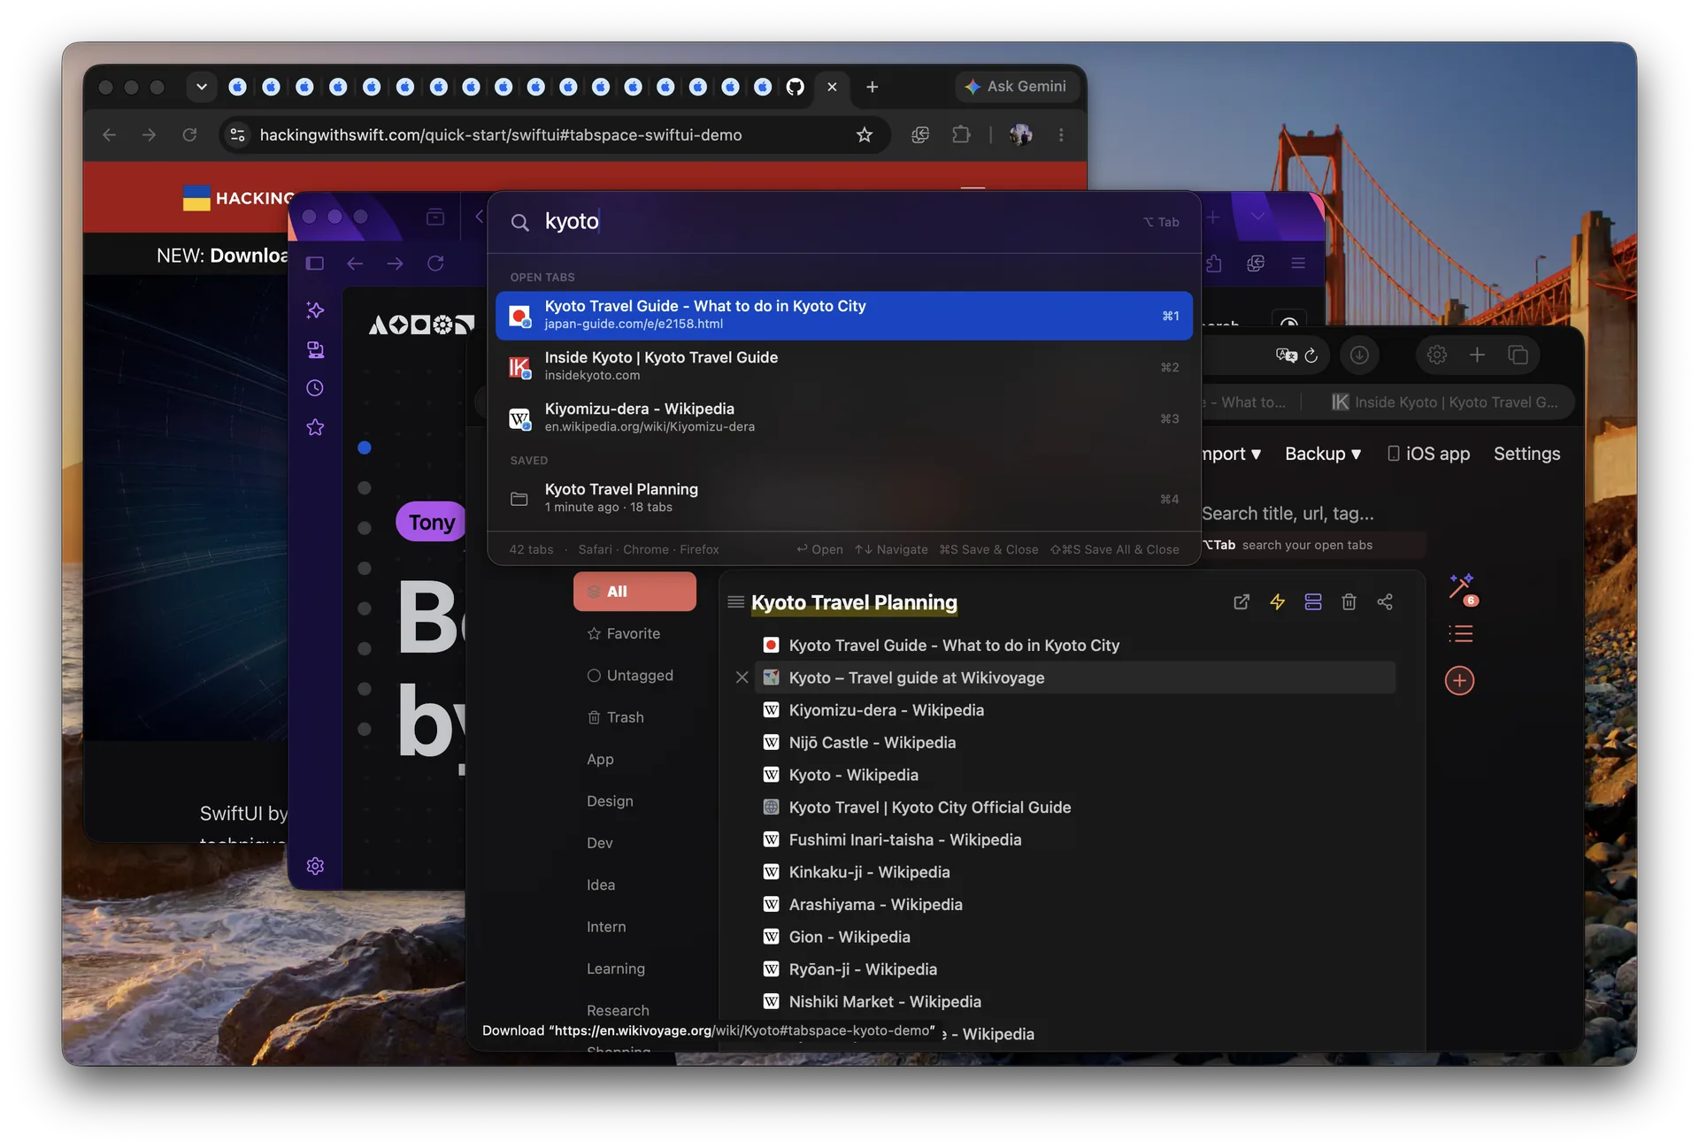Open site info icon in Chrome address bar
1699x1148 pixels.
[x=237, y=134]
